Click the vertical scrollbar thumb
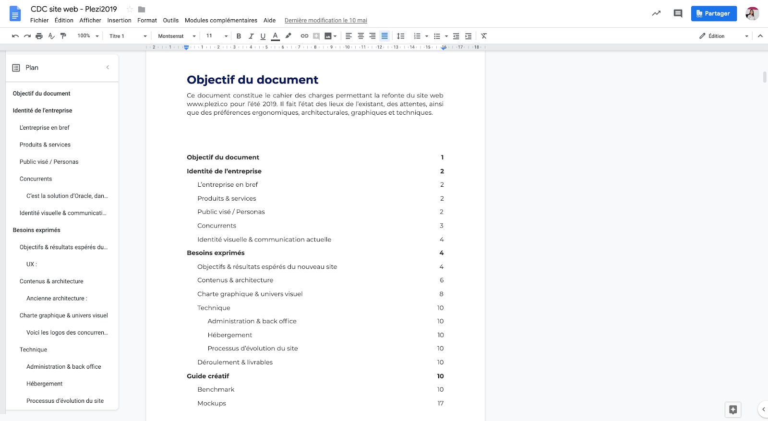 coord(765,77)
